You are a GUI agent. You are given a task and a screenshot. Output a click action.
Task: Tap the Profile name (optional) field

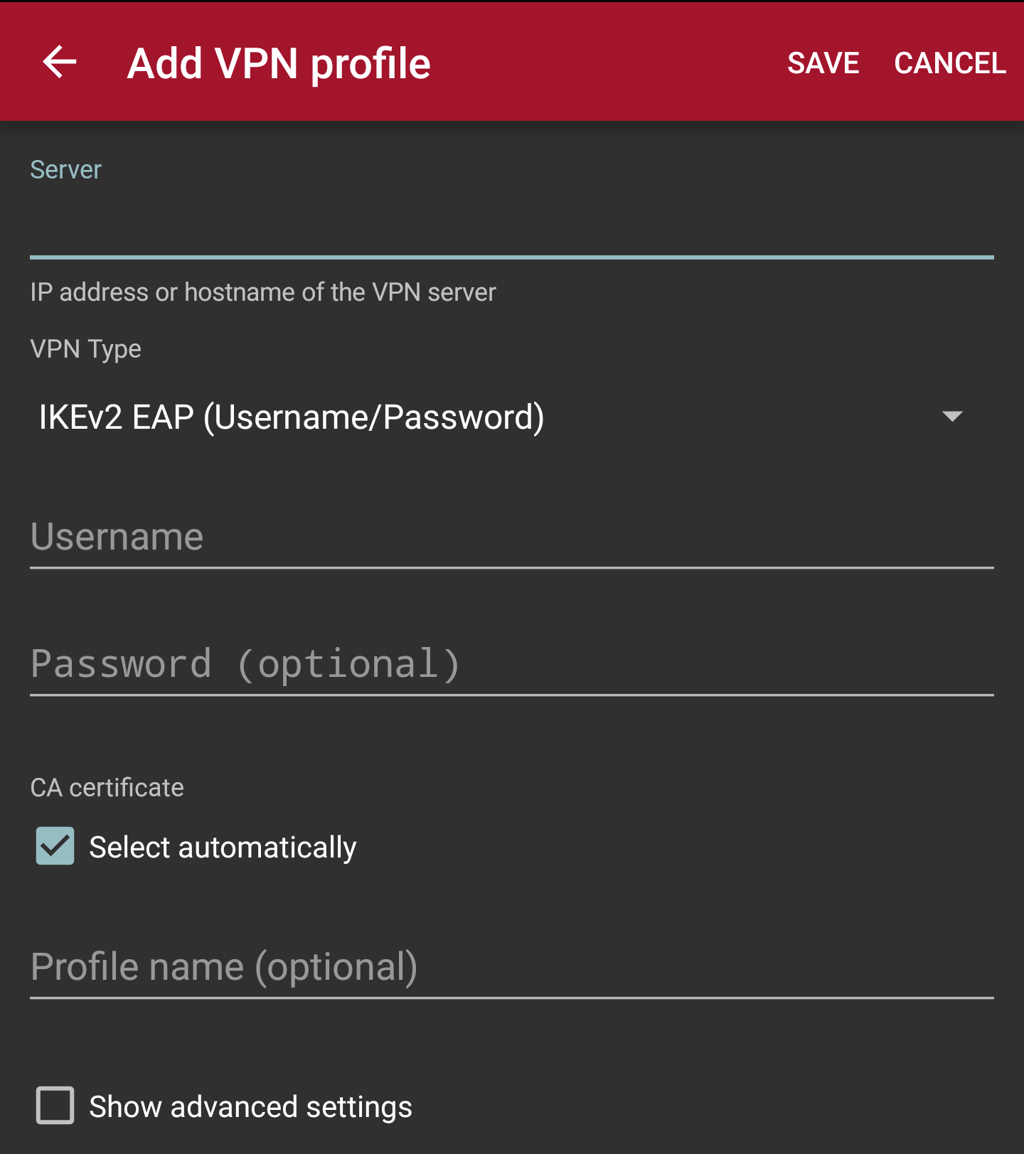511,967
